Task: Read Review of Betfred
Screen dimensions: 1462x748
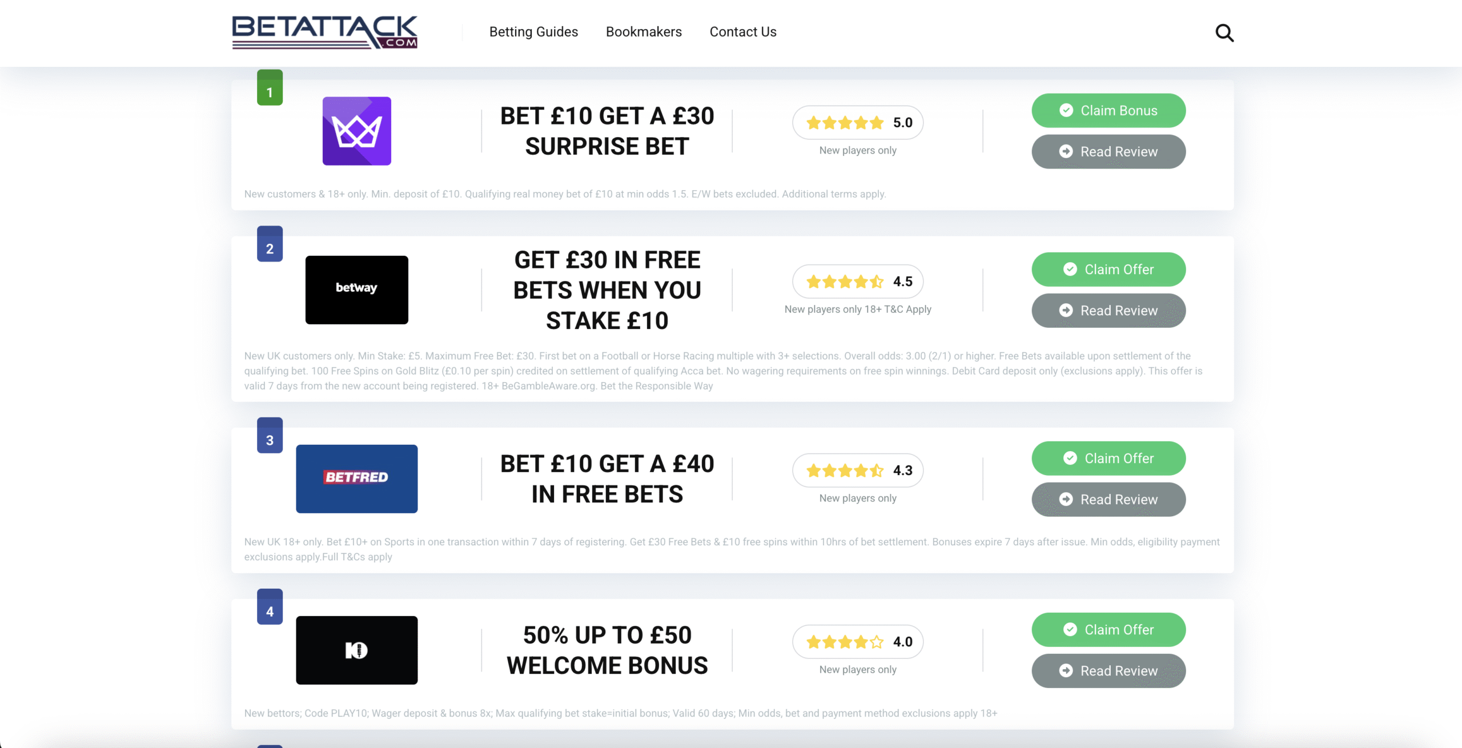Action: [x=1108, y=500]
